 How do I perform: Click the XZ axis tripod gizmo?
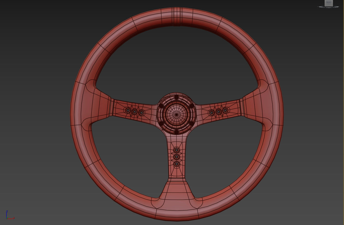tap(10, 215)
